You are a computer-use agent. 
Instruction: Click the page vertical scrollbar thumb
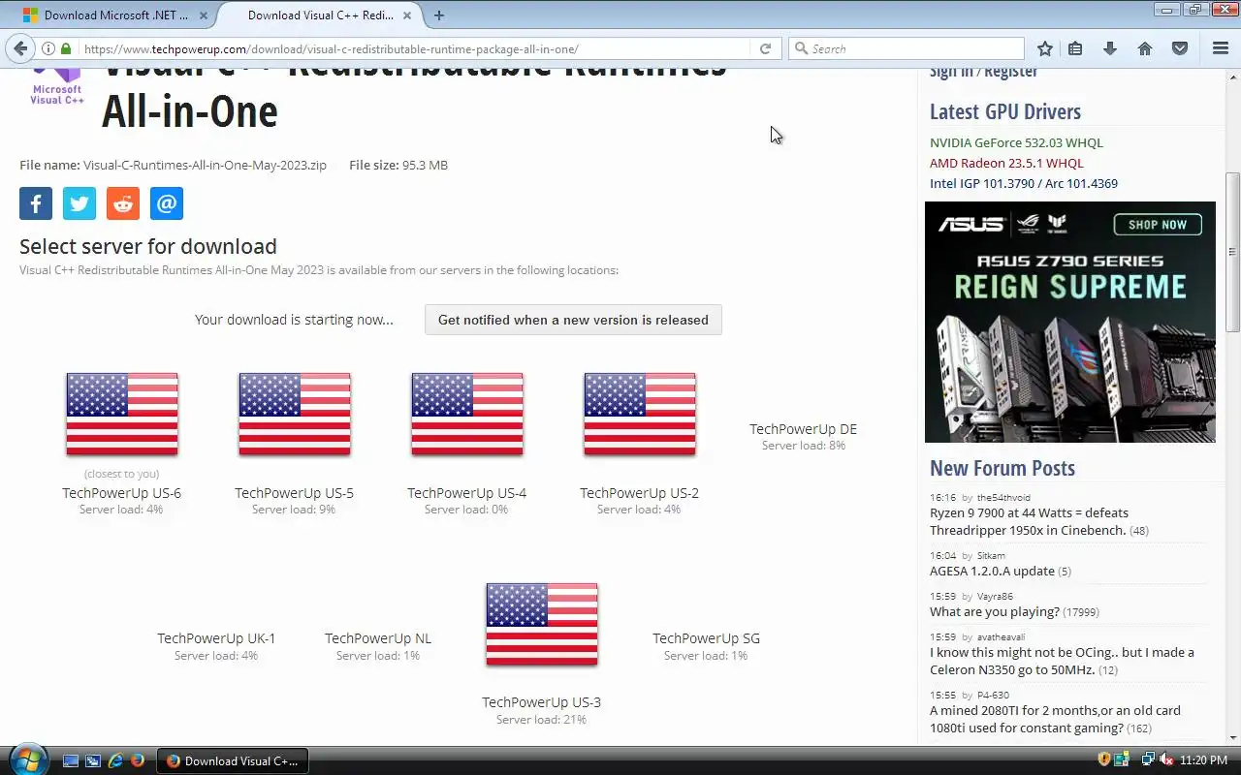[x=1232, y=254]
